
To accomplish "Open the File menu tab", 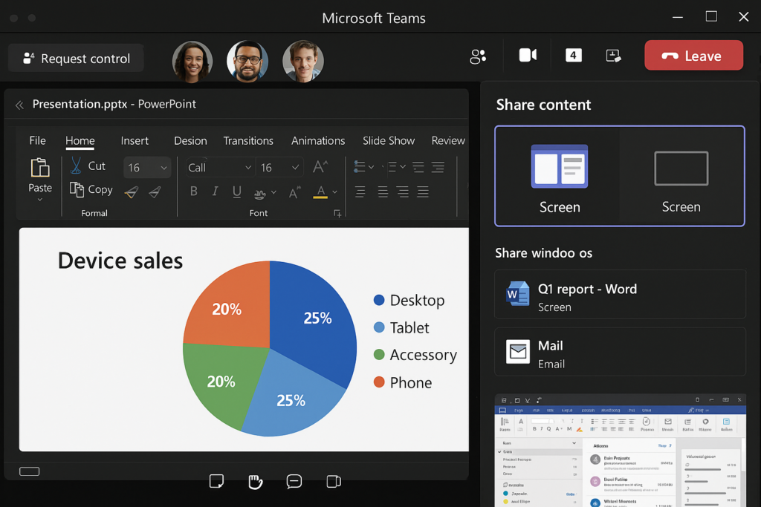I will (x=37, y=140).
